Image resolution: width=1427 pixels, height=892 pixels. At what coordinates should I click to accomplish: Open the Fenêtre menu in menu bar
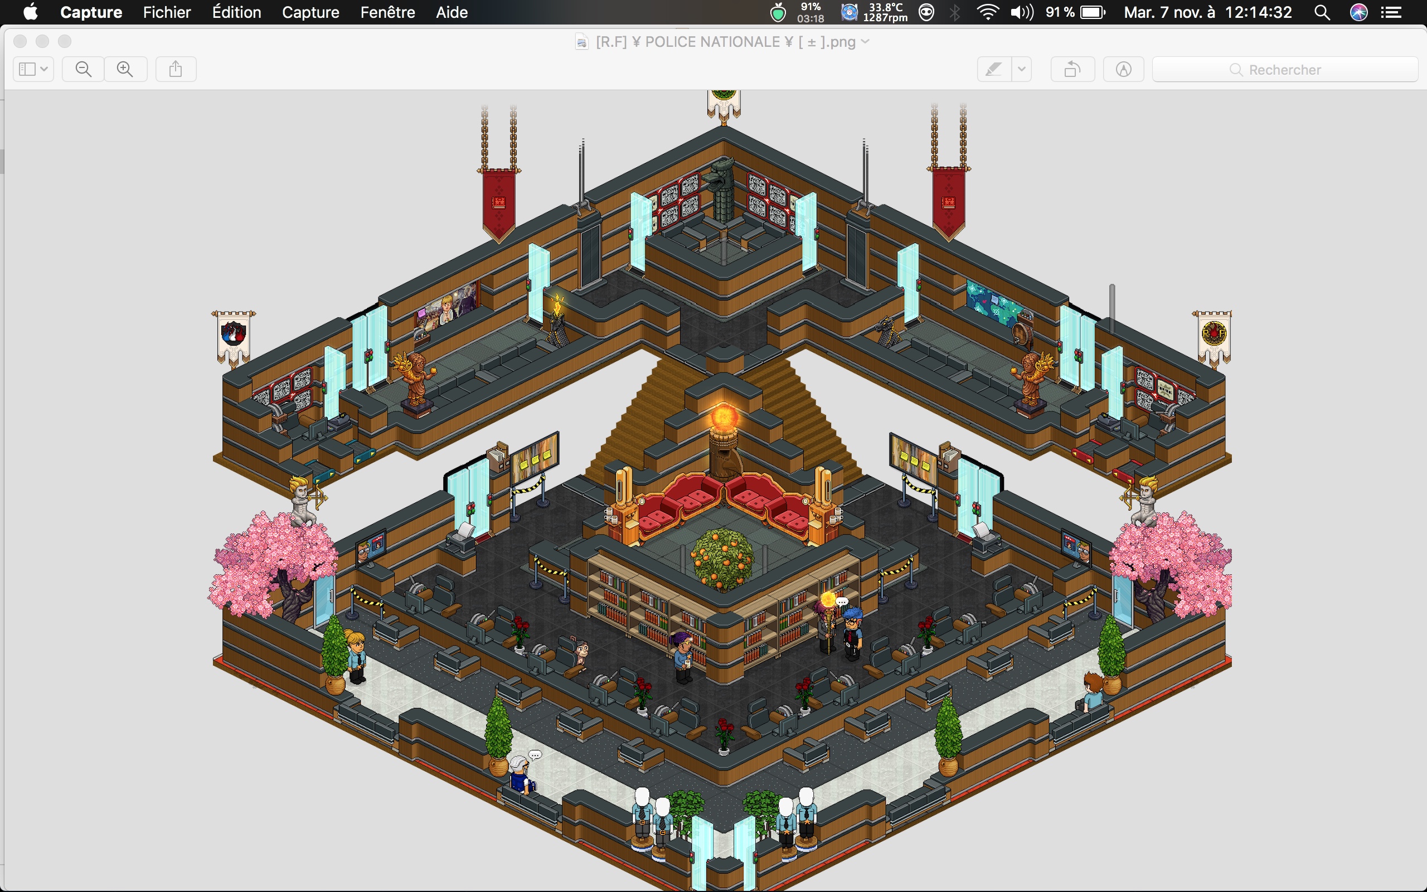[x=385, y=11]
